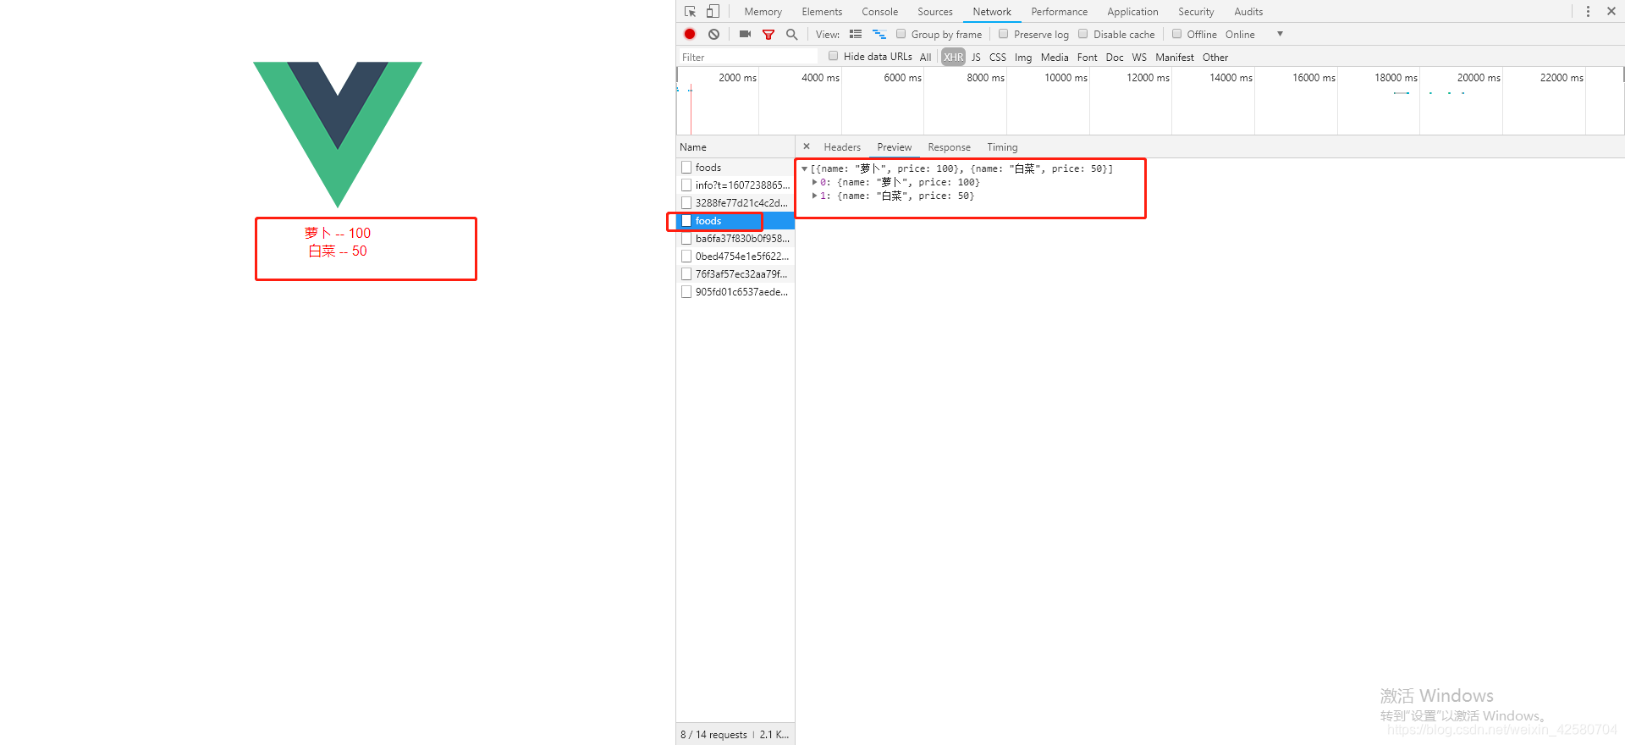Tick the Offline checkbox
This screenshot has height=745, width=1625.
(1176, 34)
